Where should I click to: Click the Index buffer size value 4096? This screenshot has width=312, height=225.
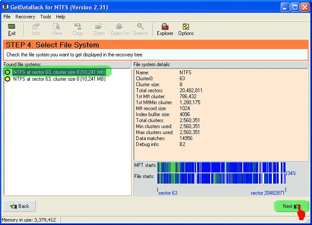coord(185,114)
